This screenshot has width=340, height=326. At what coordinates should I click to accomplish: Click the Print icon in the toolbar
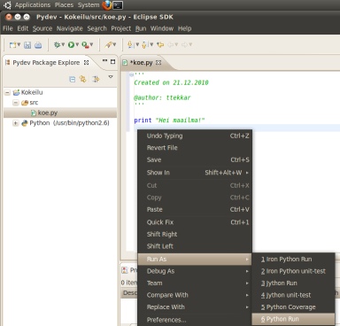(x=38, y=45)
